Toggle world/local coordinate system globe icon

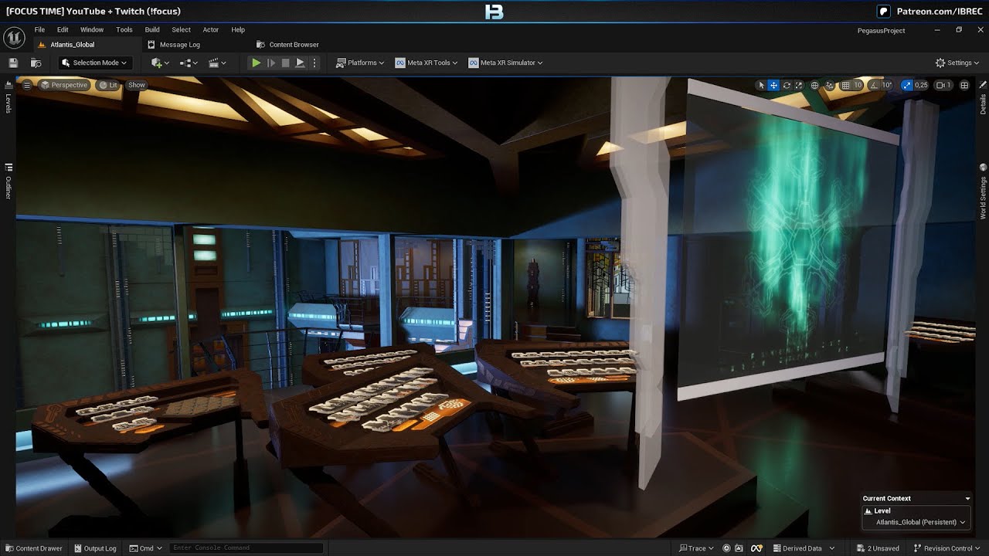click(814, 85)
